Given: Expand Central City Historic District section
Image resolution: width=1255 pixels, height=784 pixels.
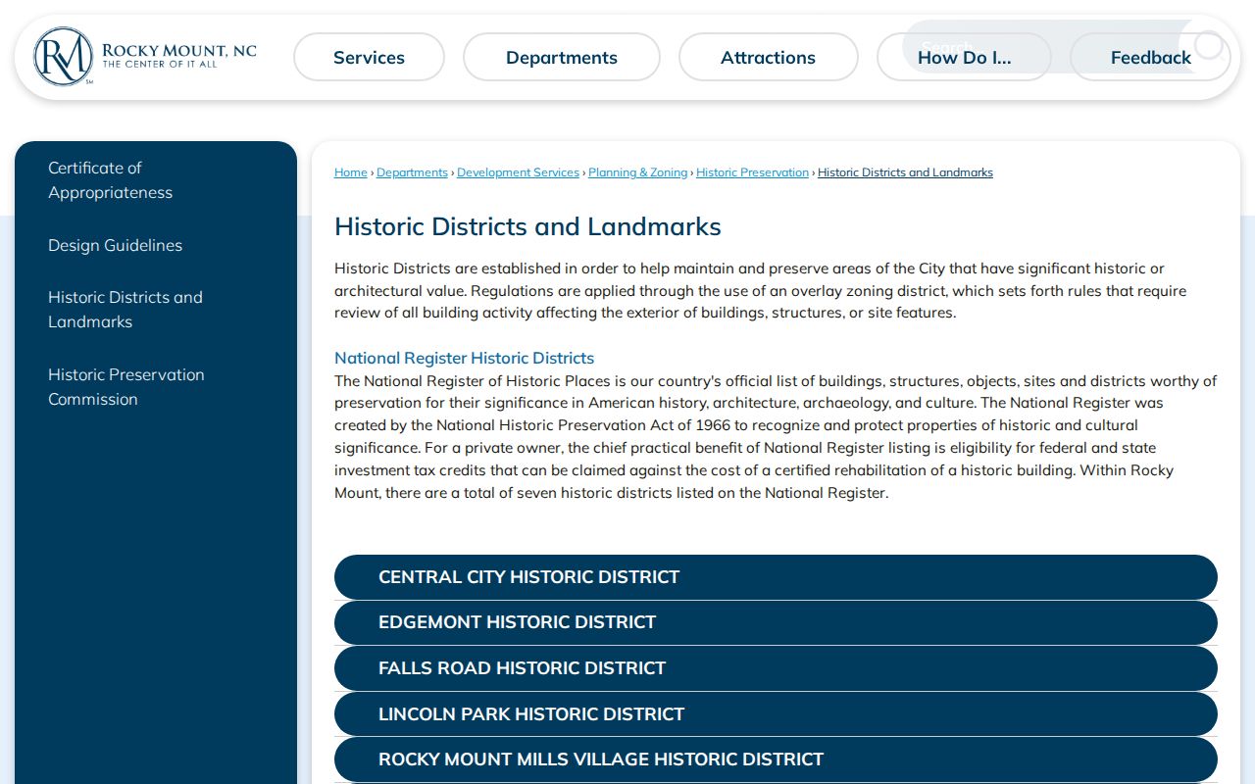Looking at the screenshot, I should (776, 577).
